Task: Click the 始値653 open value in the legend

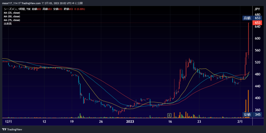Action: coord(36,9)
